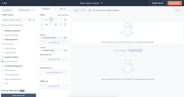Viewport: 184px width, 97px height.
Task: Show info tooltip for Formula fields
Action: (18, 91)
